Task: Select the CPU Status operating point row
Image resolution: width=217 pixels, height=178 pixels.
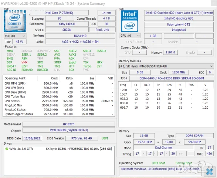Action: point(59,101)
